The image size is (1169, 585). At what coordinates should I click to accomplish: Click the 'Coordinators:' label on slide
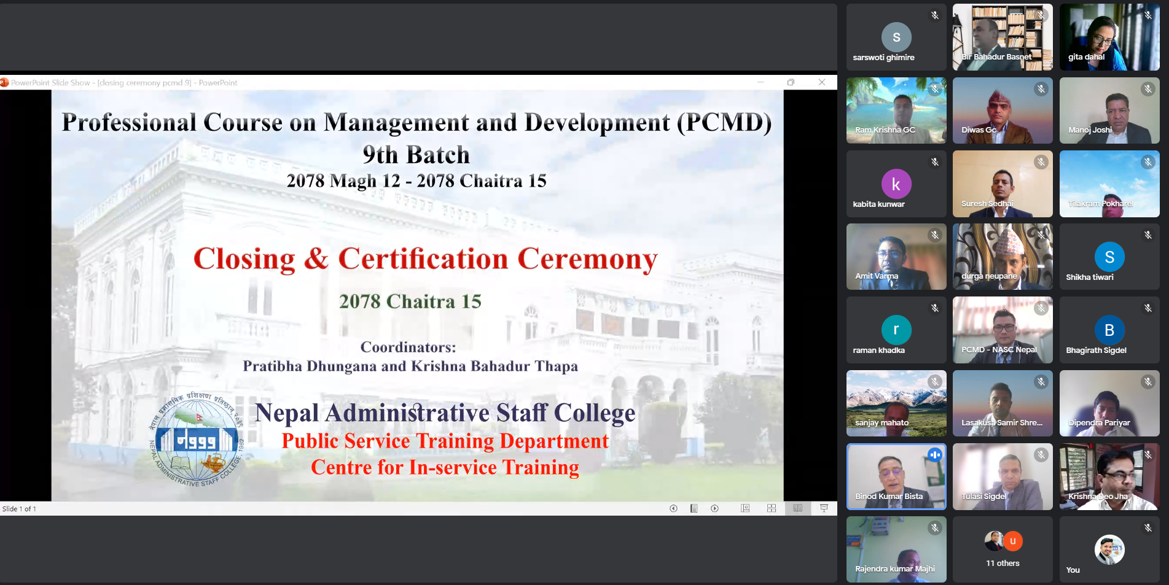pyautogui.click(x=408, y=347)
